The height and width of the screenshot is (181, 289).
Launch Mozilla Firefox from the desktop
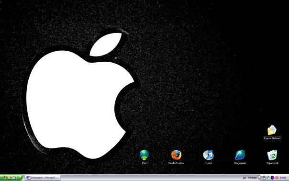click(x=176, y=155)
